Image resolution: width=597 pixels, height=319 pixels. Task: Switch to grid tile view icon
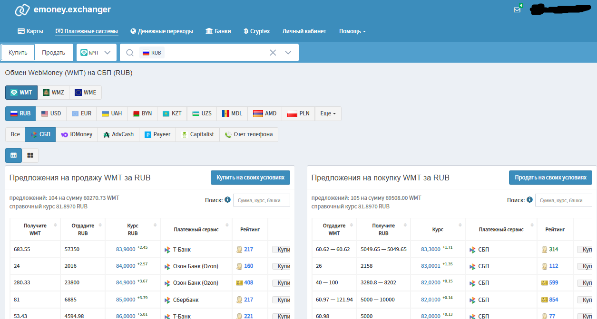(x=30, y=155)
